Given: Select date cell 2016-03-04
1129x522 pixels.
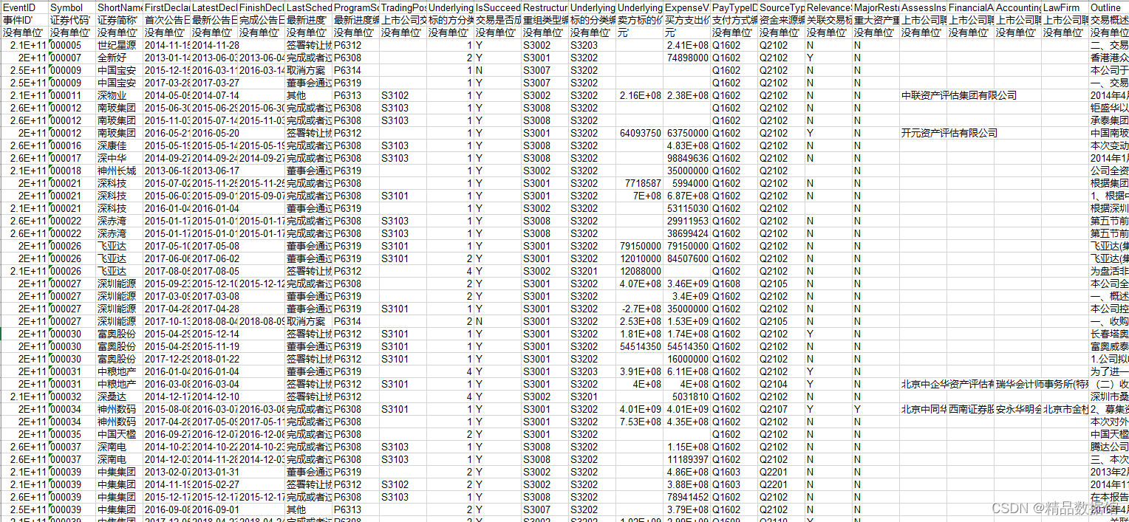Looking at the screenshot, I should point(214,384).
